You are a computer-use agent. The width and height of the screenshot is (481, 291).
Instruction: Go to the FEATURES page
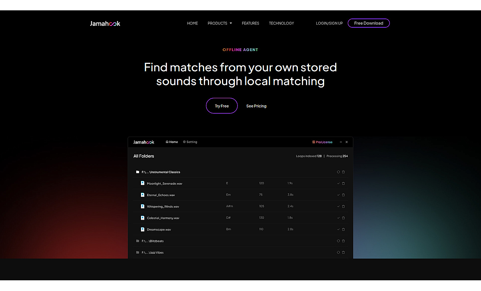point(250,23)
